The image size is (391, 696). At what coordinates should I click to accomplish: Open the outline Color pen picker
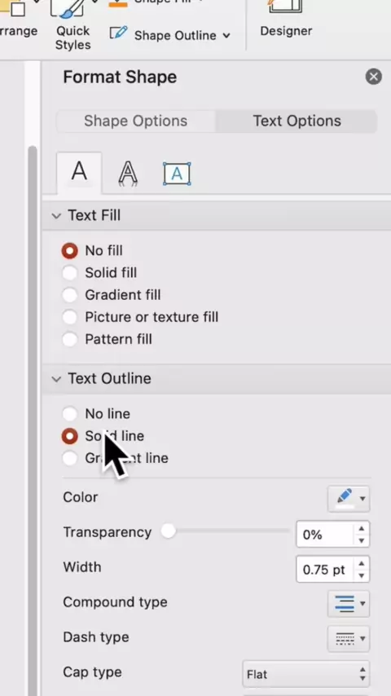point(349,499)
